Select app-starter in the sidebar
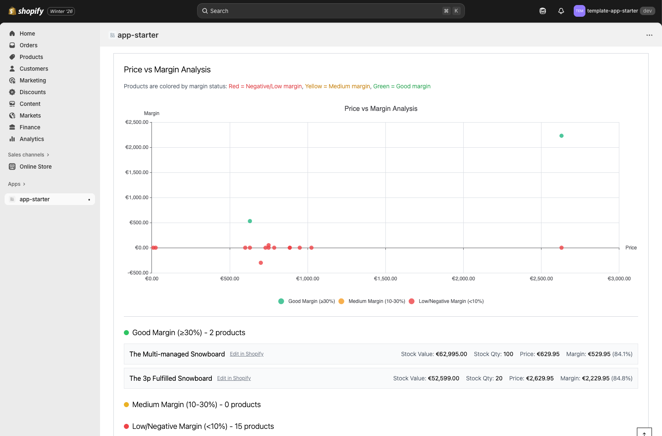This screenshot has height=436, width=662. click(50, 199)
